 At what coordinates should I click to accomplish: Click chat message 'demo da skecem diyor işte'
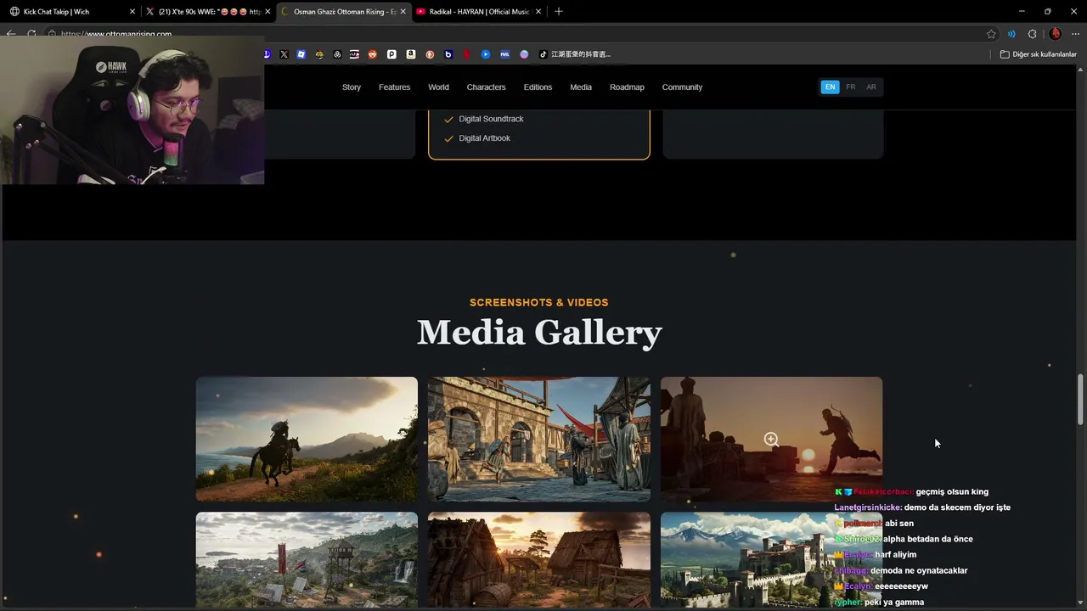(x=957, y=507)
